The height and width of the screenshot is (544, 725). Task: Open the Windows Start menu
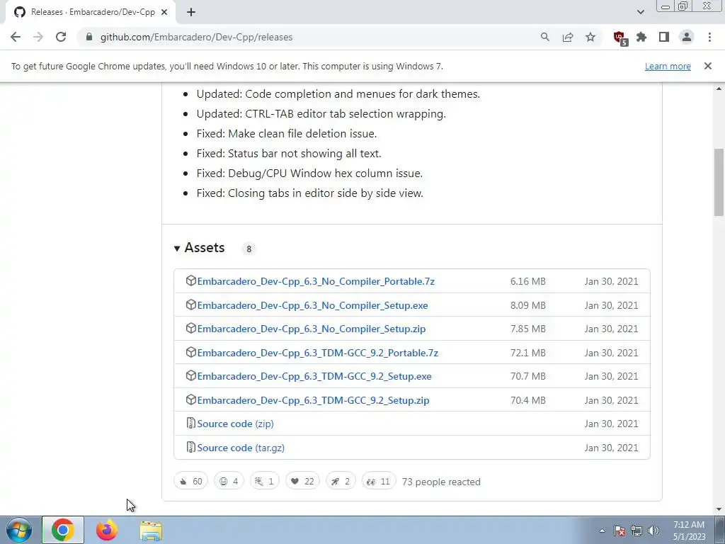pyautogui.click(x=19, y=530)
